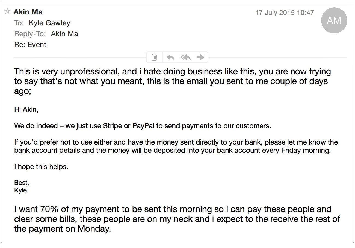Click Akin Ma in the Reply-To field
Viewport: 355px width, 248px height.
[64, 34]
